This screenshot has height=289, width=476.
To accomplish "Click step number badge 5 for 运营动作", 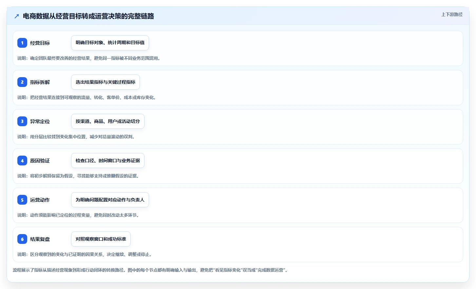I will [22, 200].
